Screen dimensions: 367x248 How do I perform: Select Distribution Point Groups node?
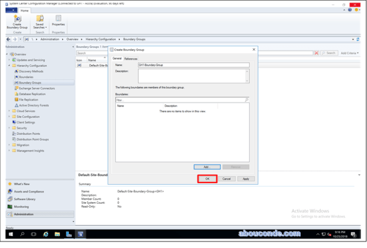(x=32, y=139)
